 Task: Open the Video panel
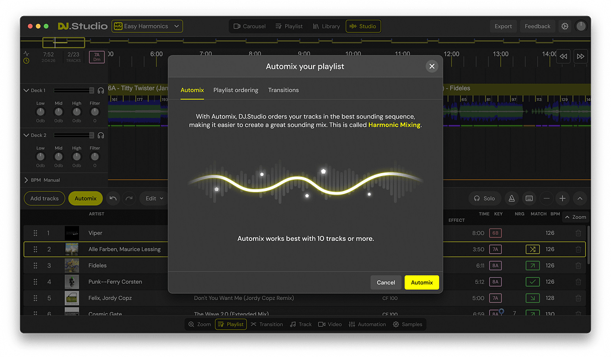coord(331,324)
